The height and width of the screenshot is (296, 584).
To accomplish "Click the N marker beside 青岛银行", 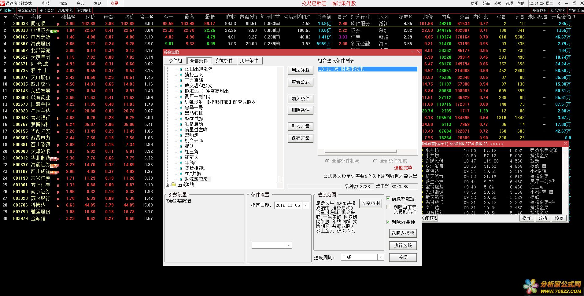I will point(58,118).
